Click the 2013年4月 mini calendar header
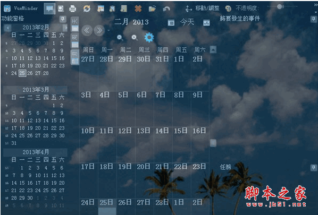Image resolution: width=318 pixels, height=215 pixels. point(36,152)
